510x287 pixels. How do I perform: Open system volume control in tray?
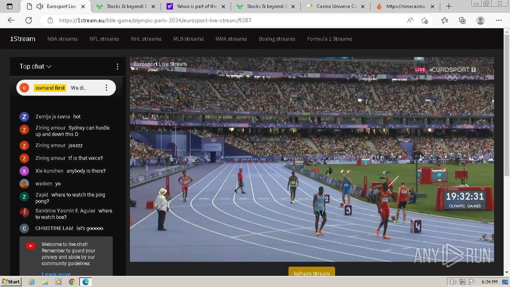click(453, 282)
